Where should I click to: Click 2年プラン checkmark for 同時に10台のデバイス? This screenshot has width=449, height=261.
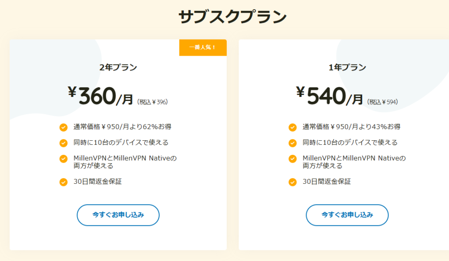tap(64, 143)
